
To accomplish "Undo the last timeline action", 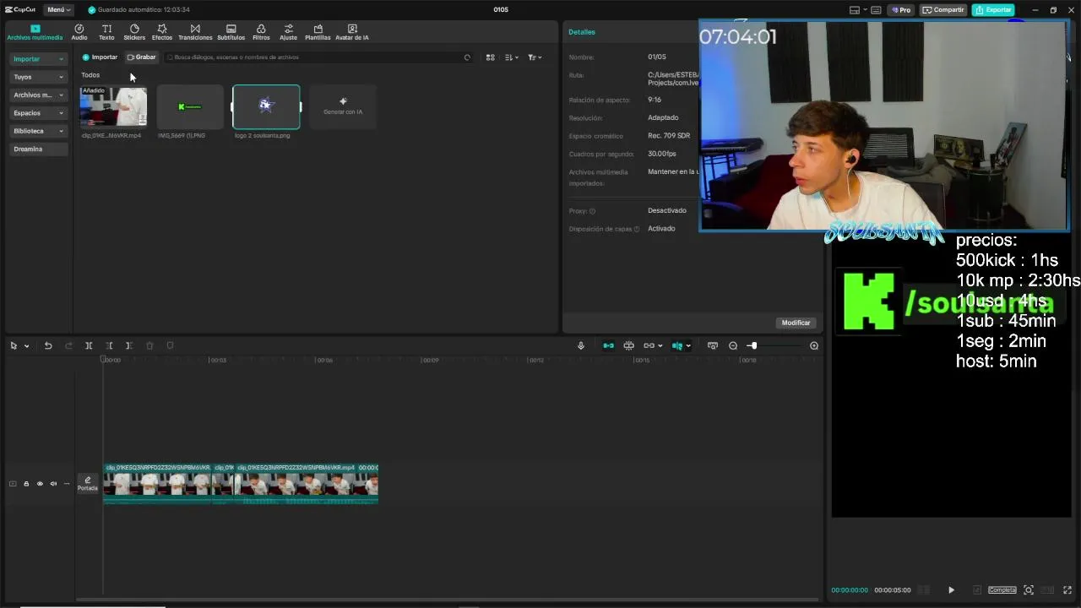I will tap(48, 345).
